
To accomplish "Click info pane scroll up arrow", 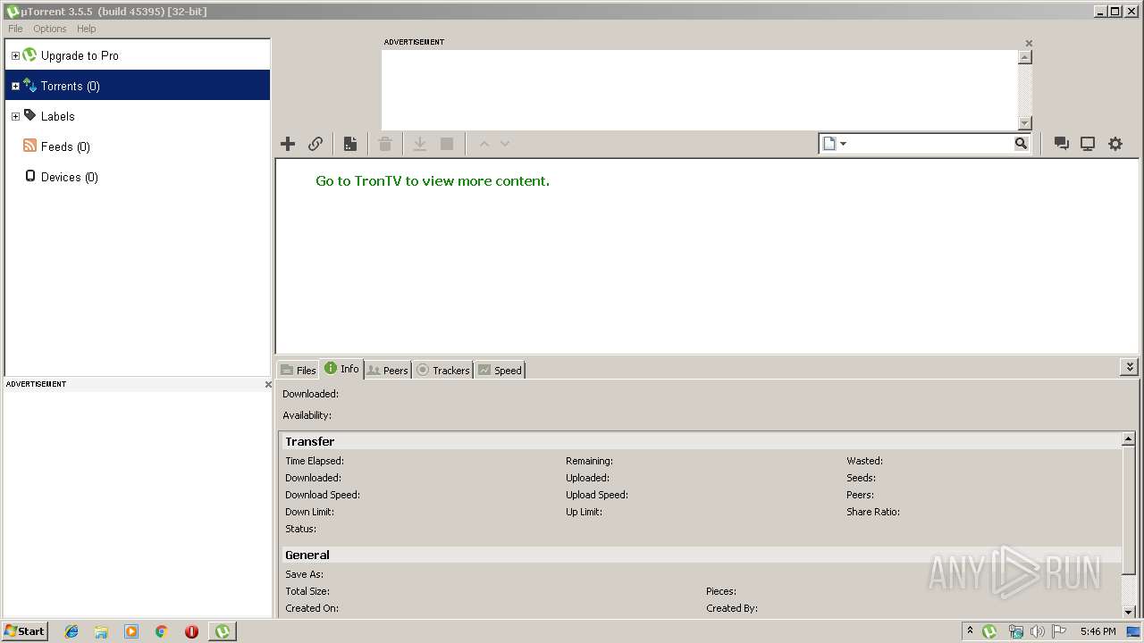I will click(1129, 438).
